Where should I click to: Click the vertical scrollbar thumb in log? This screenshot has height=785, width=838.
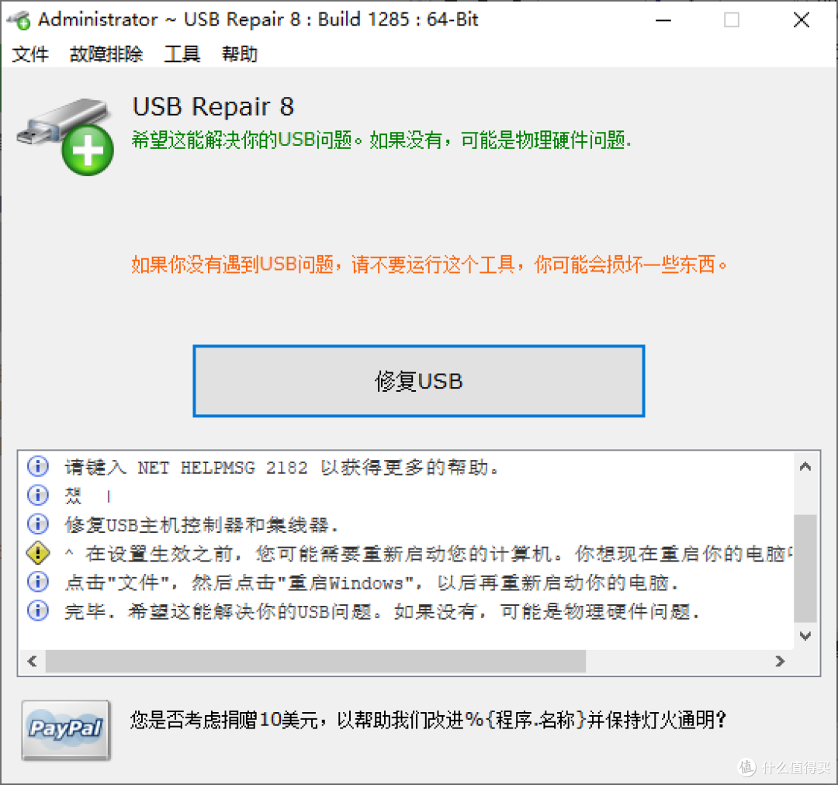point(805,569)
